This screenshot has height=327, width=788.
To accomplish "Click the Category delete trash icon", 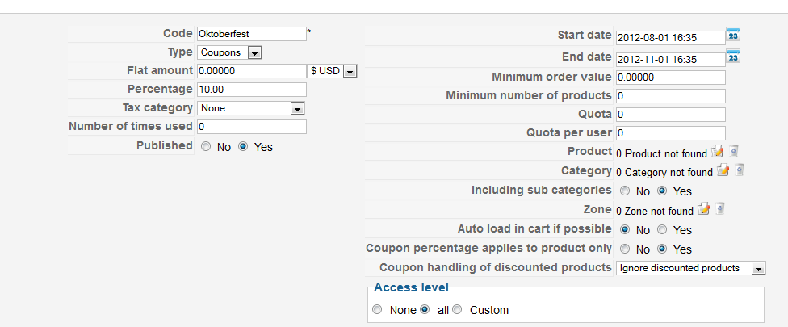I will pos(739,170).
